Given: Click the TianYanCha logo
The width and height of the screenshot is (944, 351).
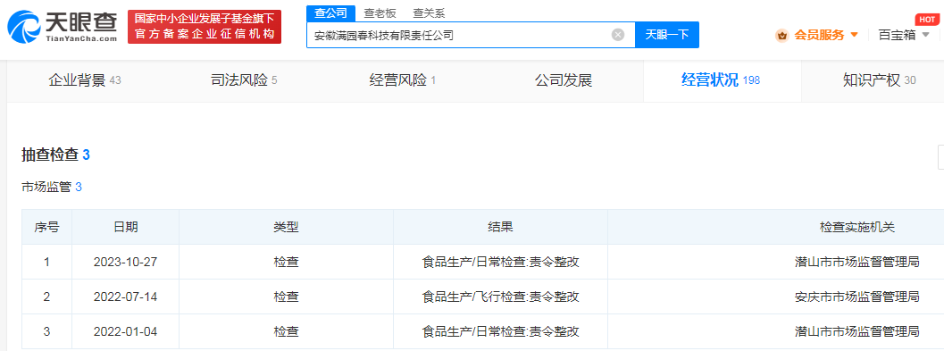Looking at the screenshot, I should (62, 26).
